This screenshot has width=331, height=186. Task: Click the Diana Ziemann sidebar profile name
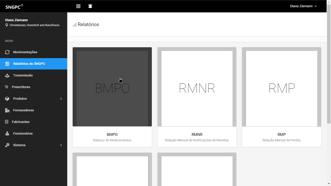click(17, 20)
